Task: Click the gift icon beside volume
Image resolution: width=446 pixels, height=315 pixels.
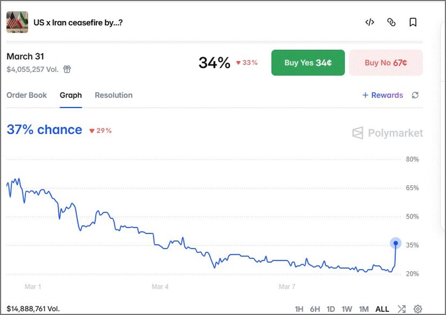Action: (x=67, y=69)
